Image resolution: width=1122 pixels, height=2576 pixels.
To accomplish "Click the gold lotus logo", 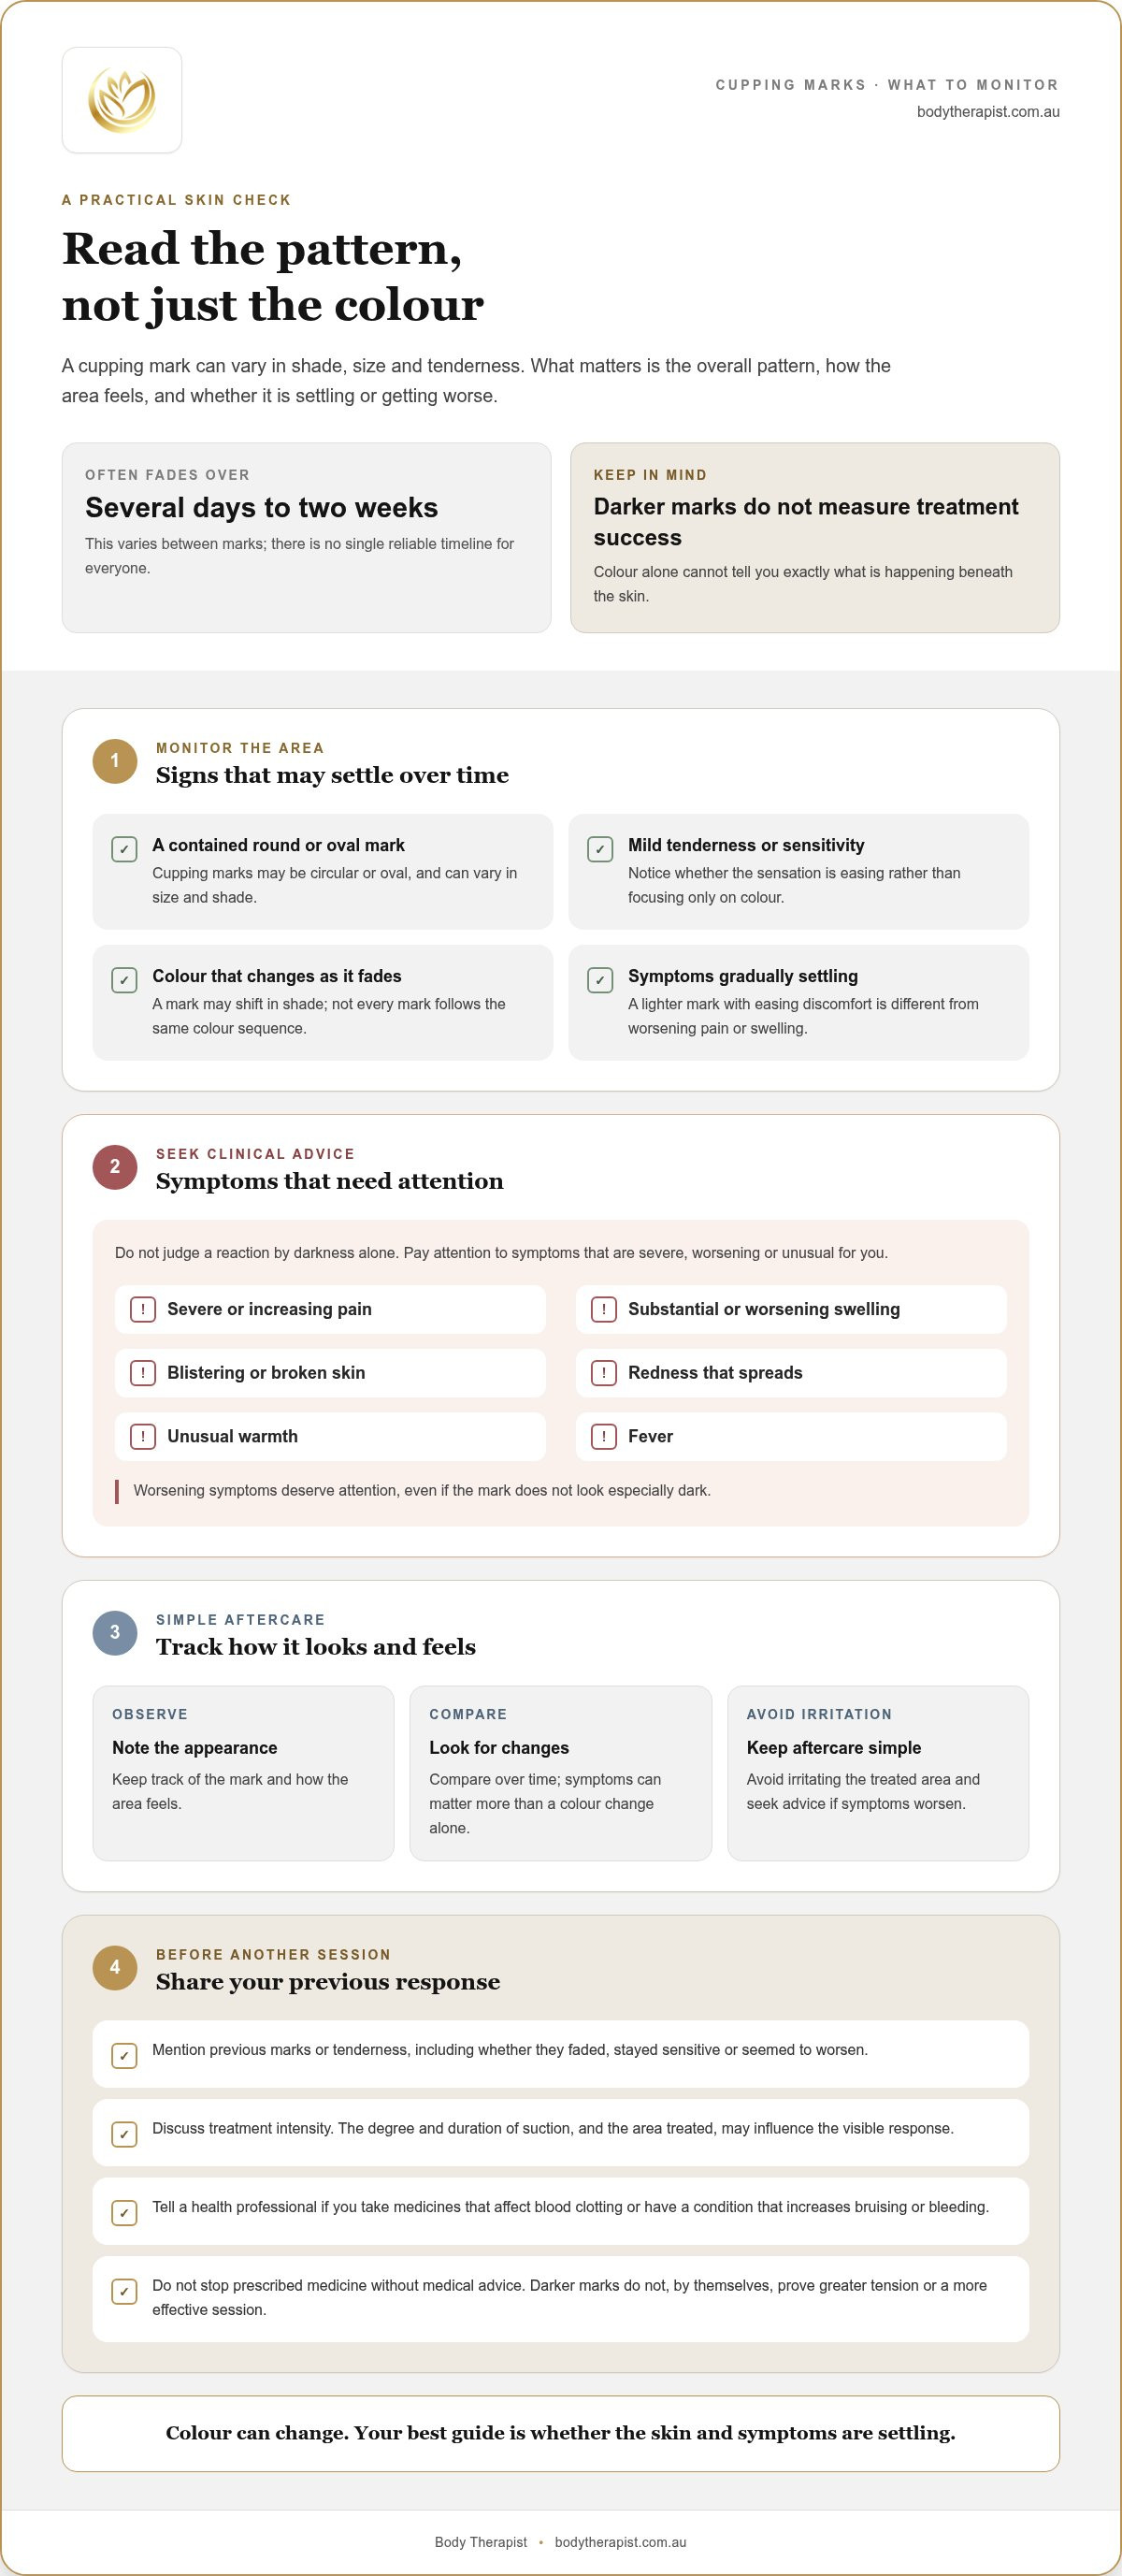I will 122,100.
